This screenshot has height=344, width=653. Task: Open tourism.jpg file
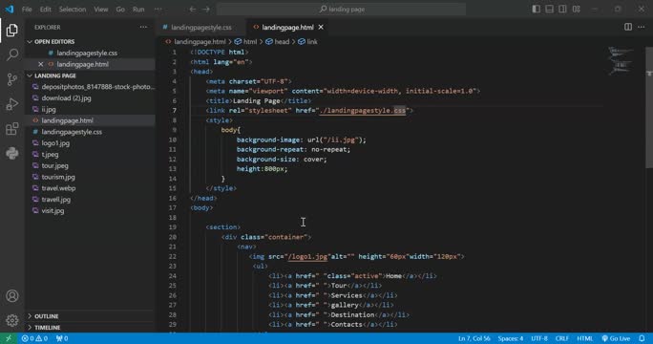point(58,177)
